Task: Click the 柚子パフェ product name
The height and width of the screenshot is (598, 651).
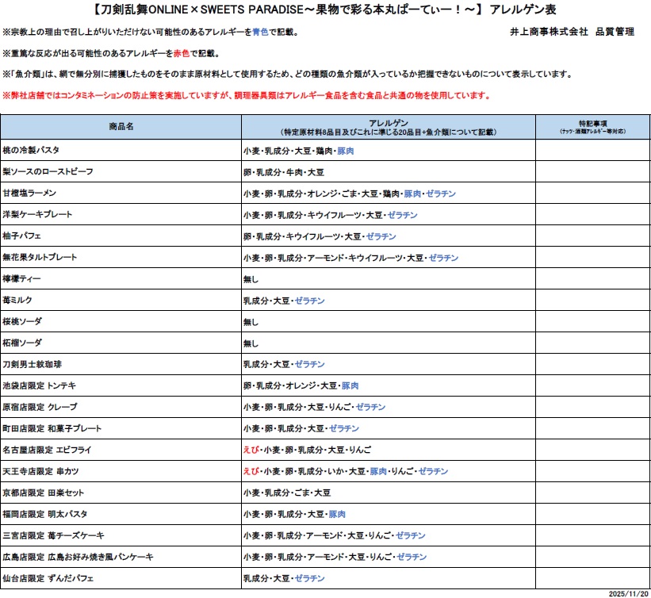Action: click(22, 236)
